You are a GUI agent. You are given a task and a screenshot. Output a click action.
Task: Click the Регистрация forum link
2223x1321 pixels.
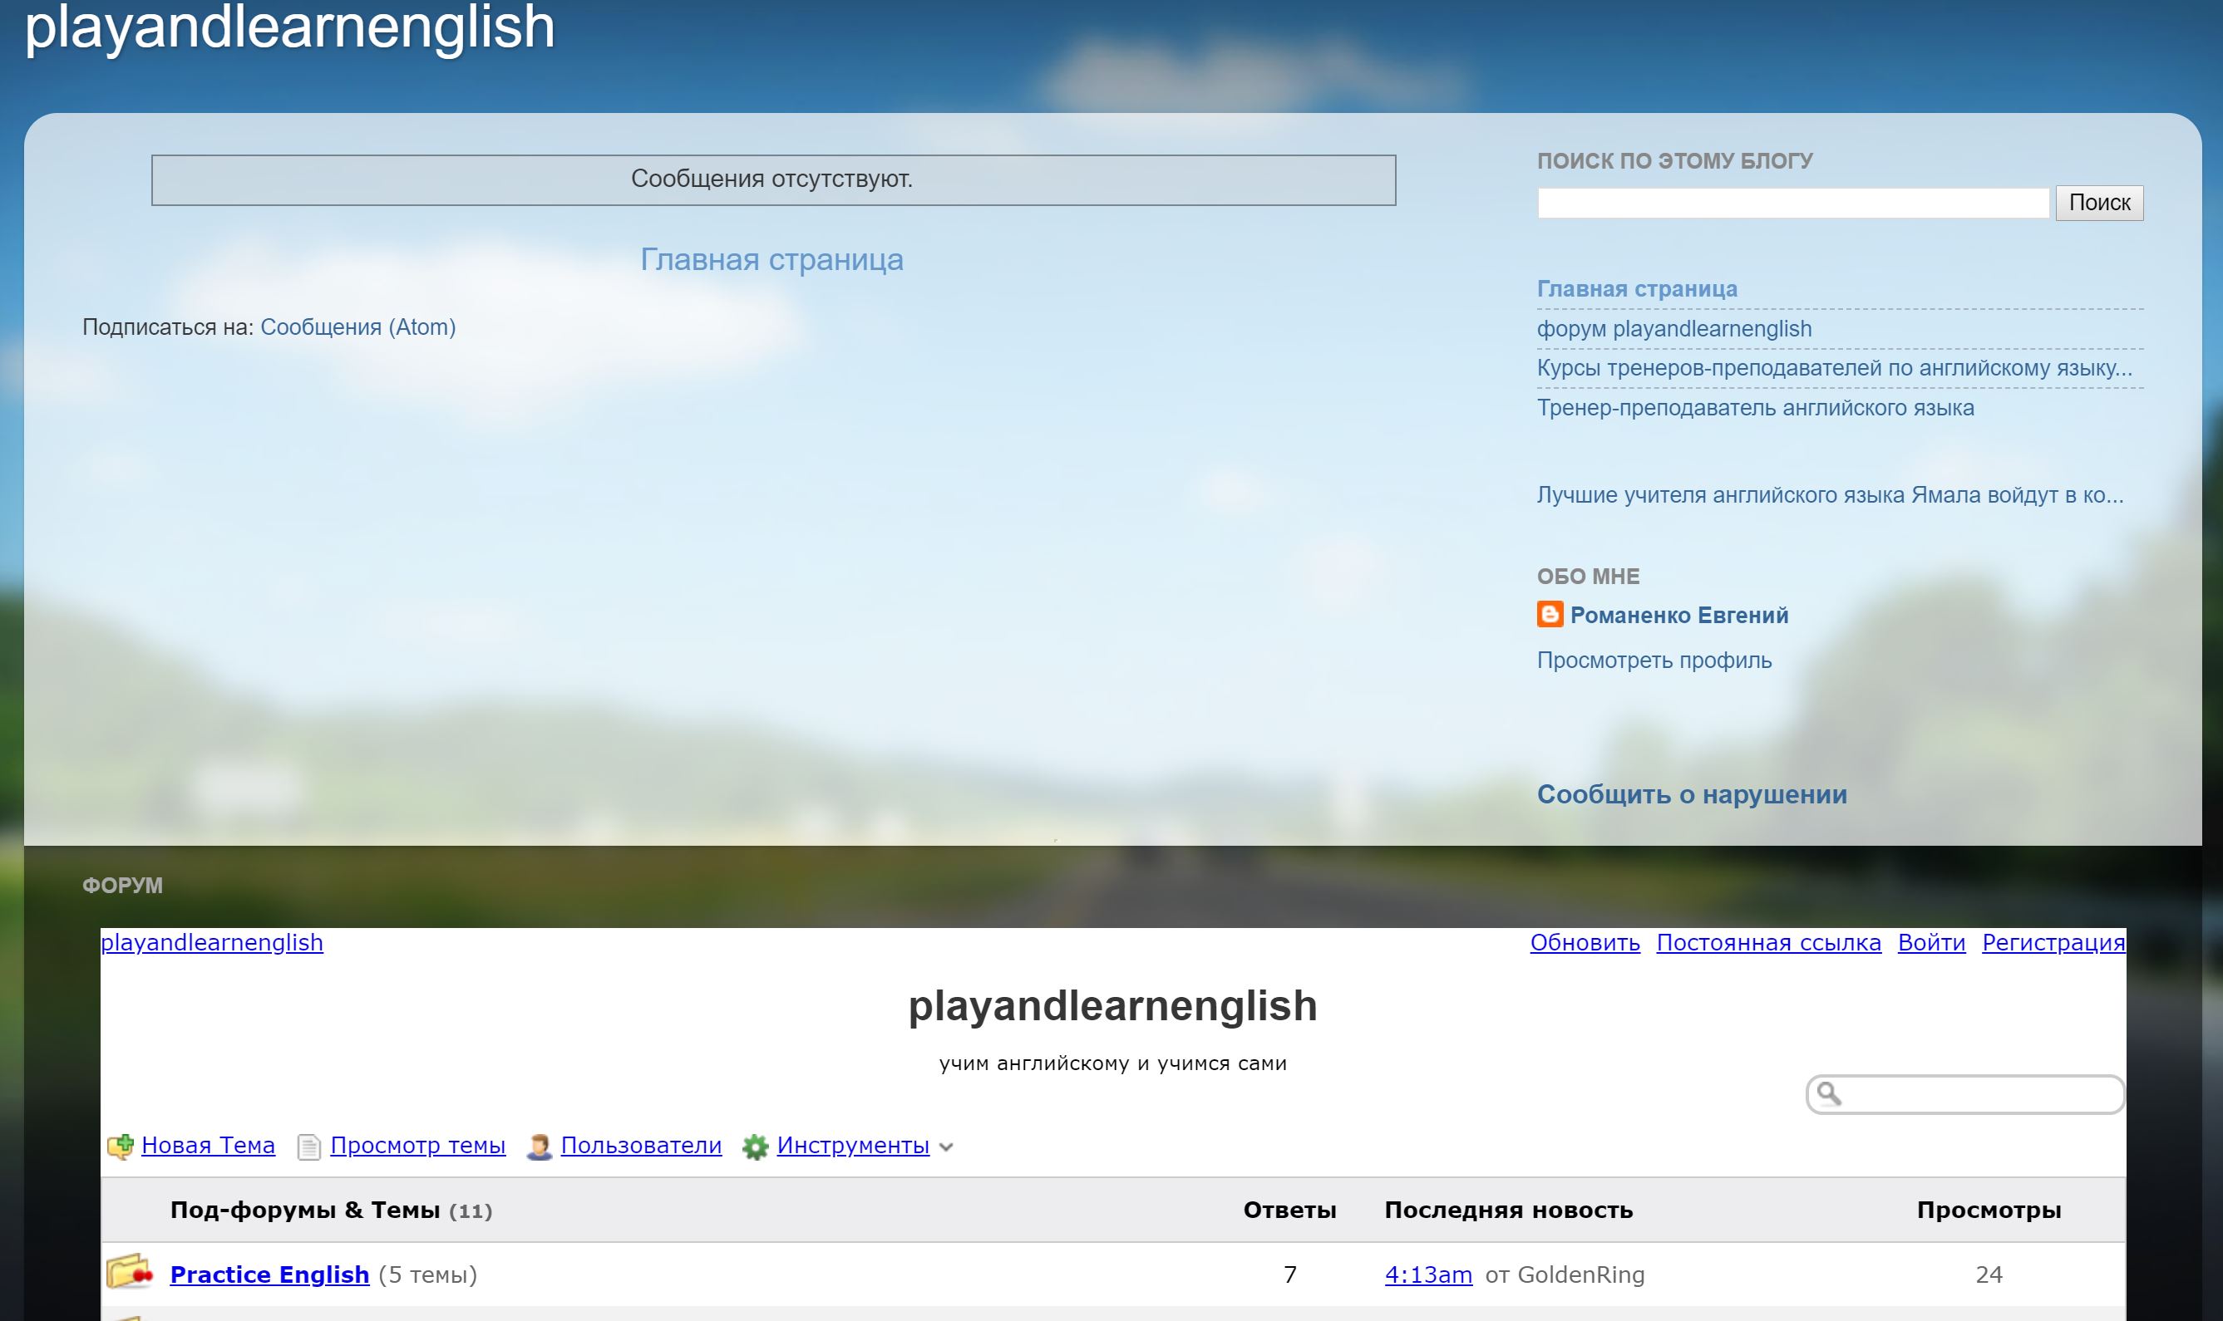[x=2053, y=943]
